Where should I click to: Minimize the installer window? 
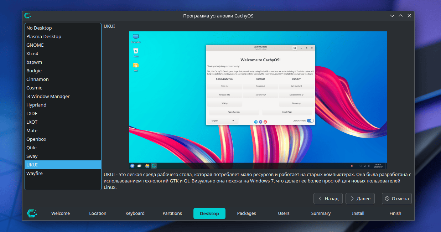392,16
